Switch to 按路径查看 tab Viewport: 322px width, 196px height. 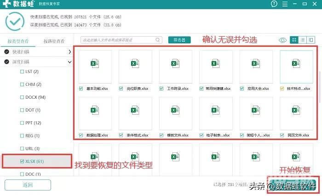(x=54, y=41)
